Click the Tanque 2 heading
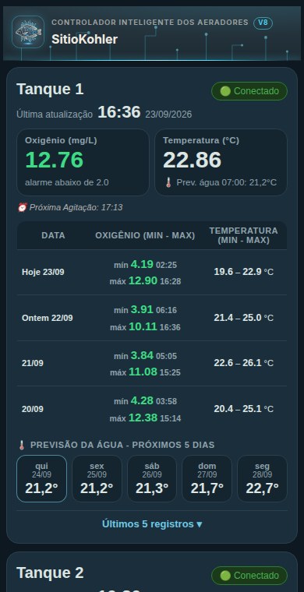 [x=50, y=573]
